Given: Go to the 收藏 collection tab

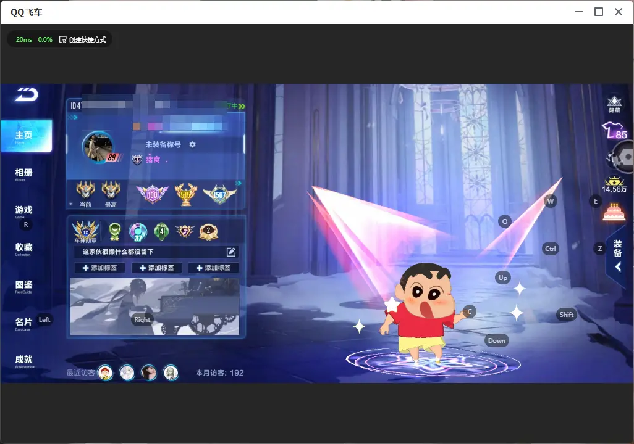Looking at the screenshot, I should [x=23, y=249].
